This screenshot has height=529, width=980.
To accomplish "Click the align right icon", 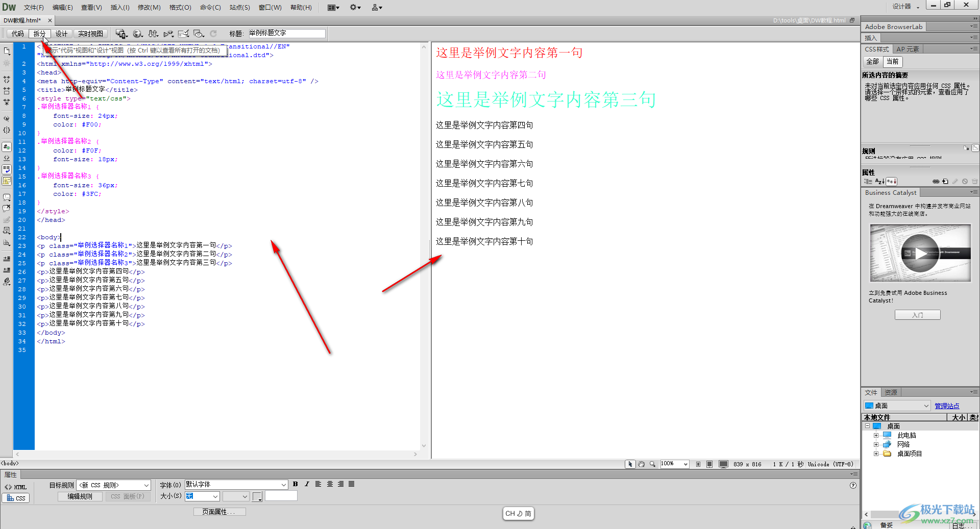I will coord(340,484).
